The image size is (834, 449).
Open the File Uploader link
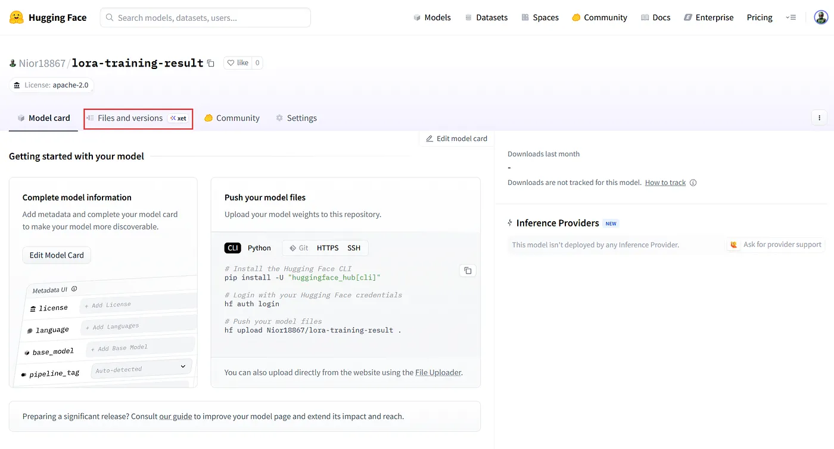pyautogui.click(x=438, y=372)
